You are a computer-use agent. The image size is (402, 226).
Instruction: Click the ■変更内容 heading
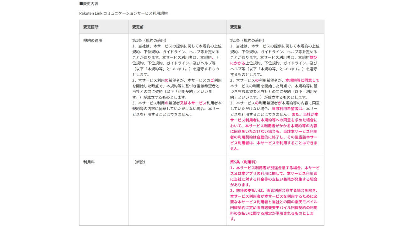[x=88, y=4]
